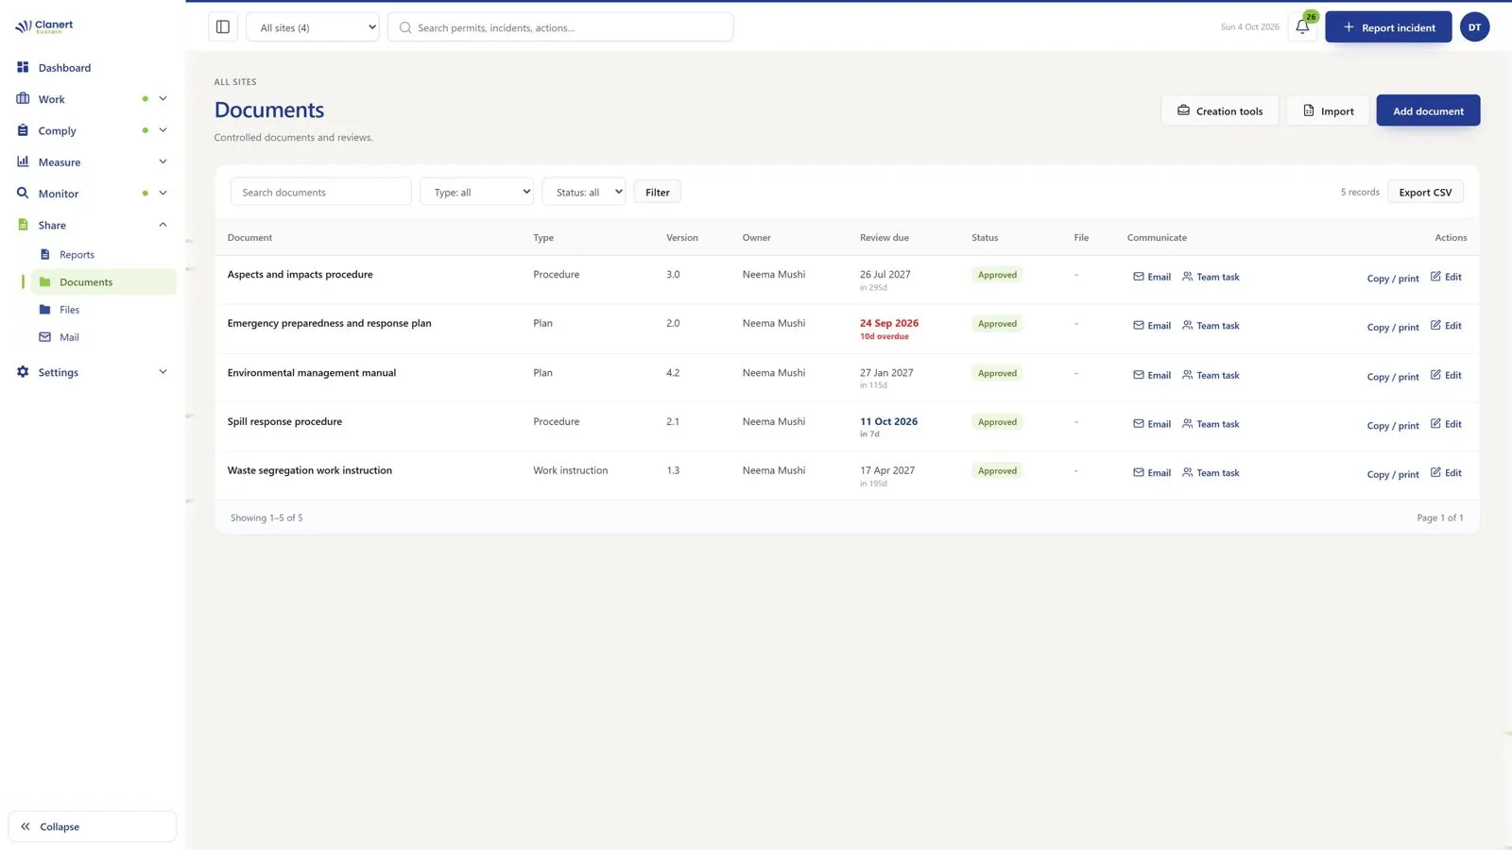Image resolution: width=1512 pixels, height=850 pixels.
Task: Toggle the sidebar panel icon
Action: [223, 27]
